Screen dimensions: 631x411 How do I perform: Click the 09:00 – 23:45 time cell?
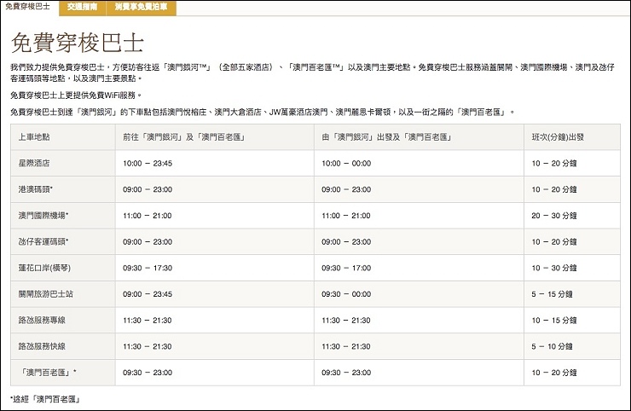click(148, 294)
